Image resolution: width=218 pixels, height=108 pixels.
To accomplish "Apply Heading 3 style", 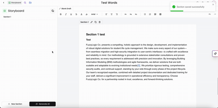I will [x=136, y=14].
